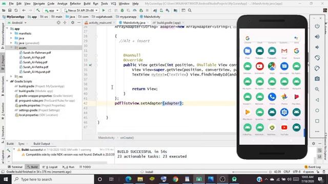Open the TODO tool window
The width and height of the screenshot is (328, 184).
click(85, 167)
